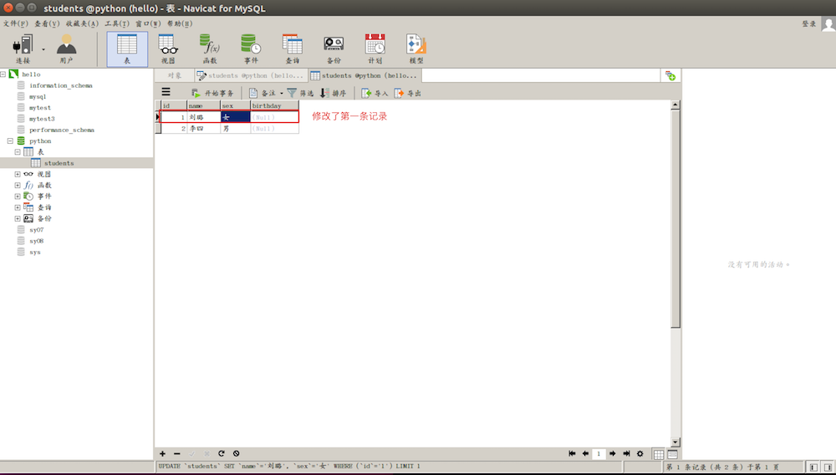The image size is (836, 475).
Task: Switch to grid view at bottom right
Action: (x=658, y=453)
